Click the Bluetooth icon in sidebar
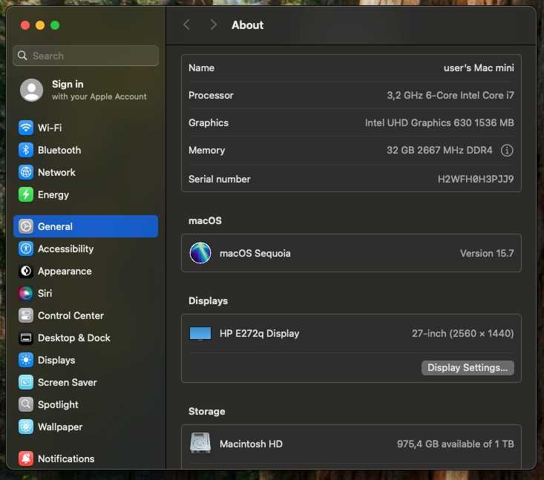This screenshot has width=544, height=480. point(26,150)
